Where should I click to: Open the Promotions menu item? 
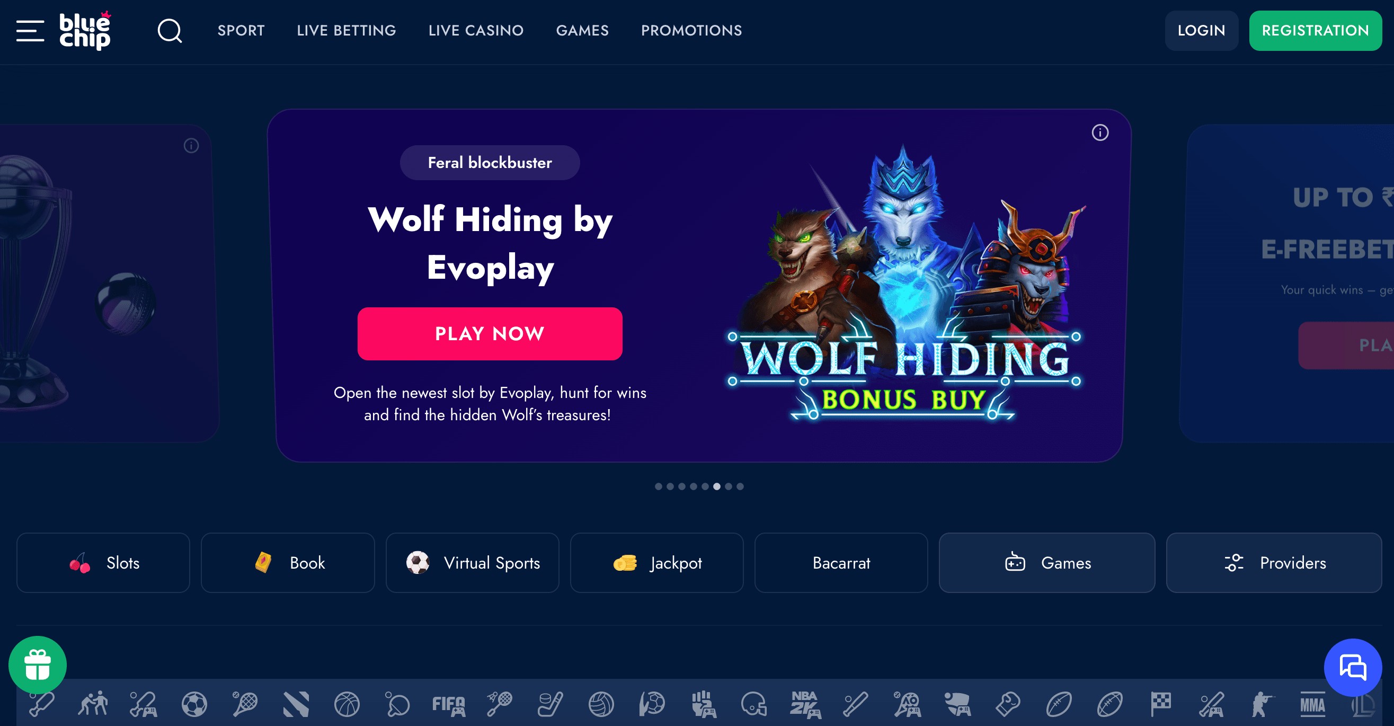click(691, 31)
